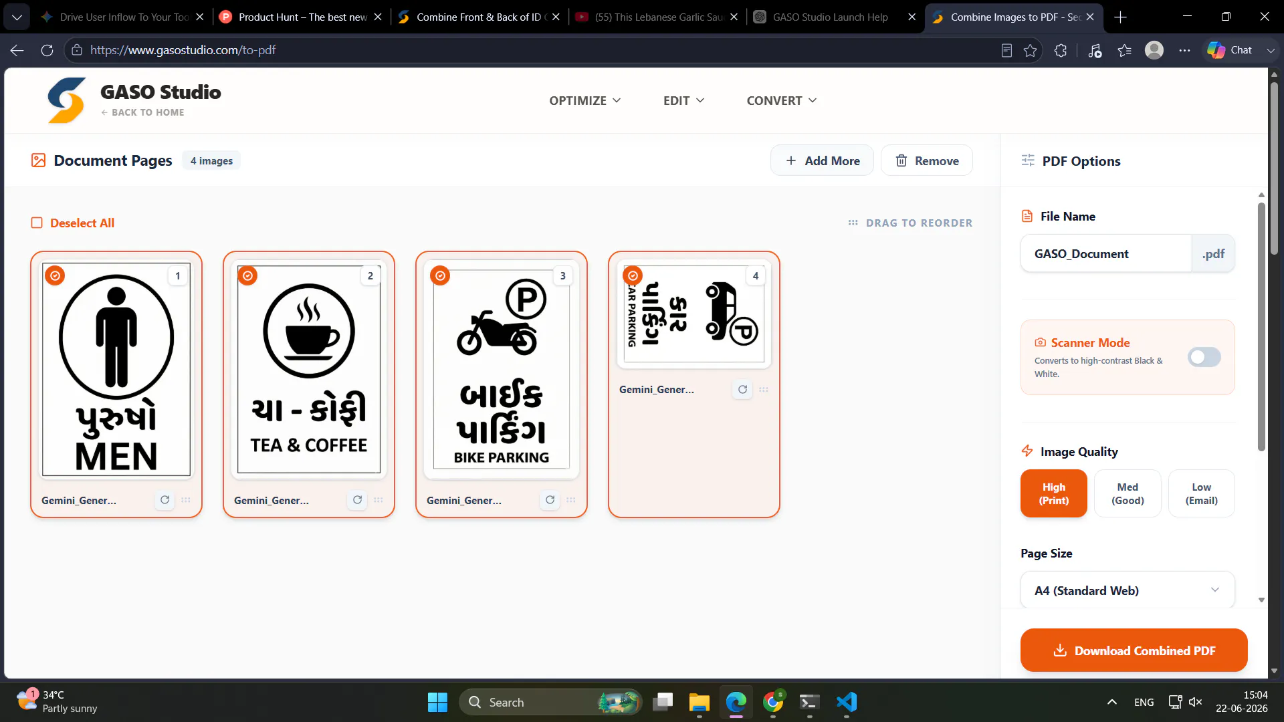Image resolution: width=1284 pixels, height=722 pixels.
Task: Open the clock and date panel
Action: (x=1242, y=702)
